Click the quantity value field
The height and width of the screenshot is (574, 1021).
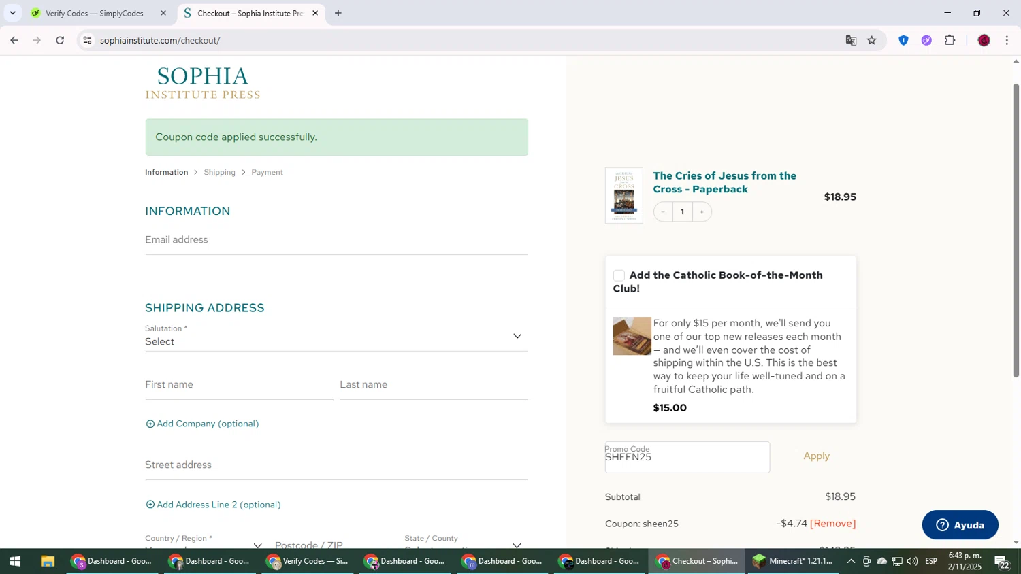pos(682,212)
